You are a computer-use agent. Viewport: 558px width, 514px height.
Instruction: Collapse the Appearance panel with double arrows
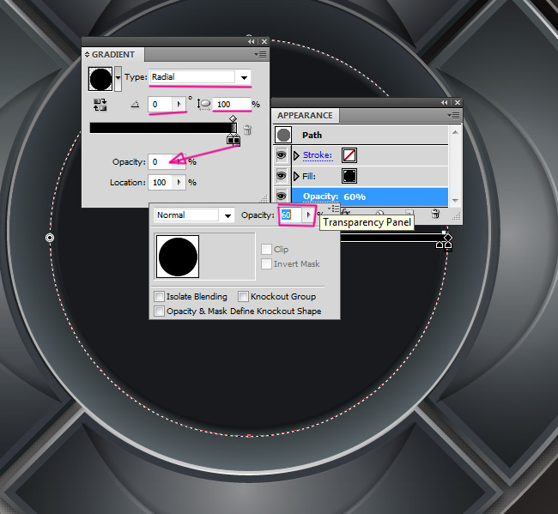[445, 102]
